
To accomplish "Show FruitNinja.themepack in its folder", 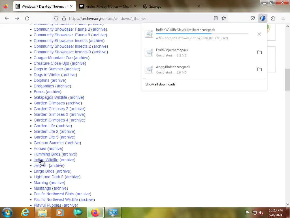I will pyautogui.click(x=259, y=52).
